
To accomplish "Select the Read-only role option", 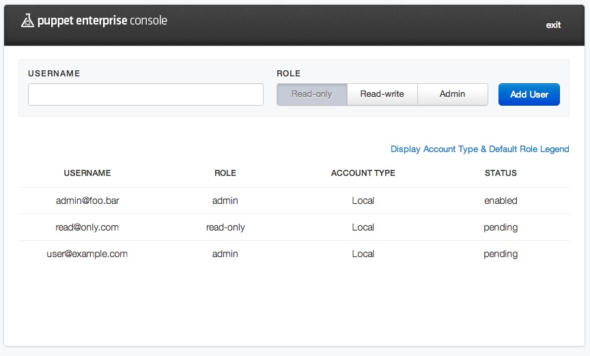I will [x=311, y=94].
